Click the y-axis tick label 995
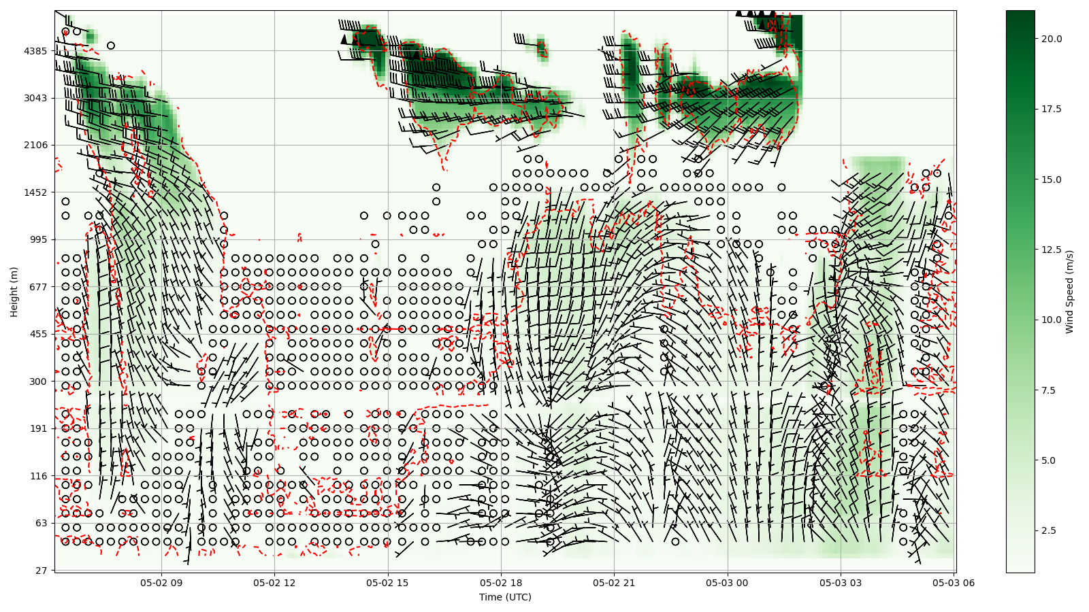 [38, 239]
